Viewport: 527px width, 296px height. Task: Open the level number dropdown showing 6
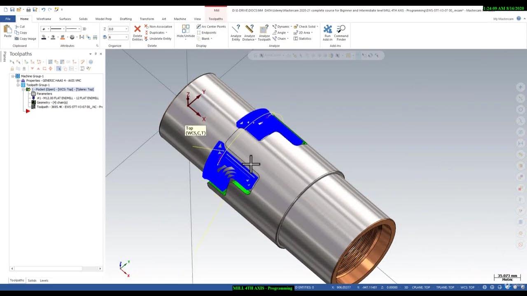(x=126, y=37)
